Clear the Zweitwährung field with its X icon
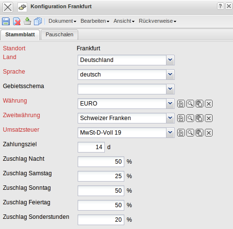The height and width of the screenshot is (229, 233). coord(209,118)
